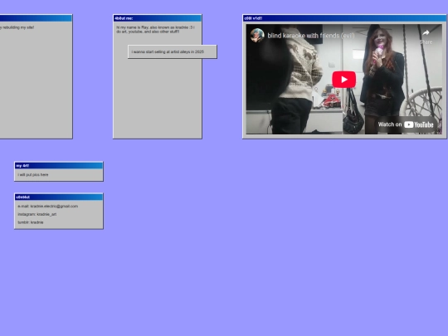Click the 'hi my name is Ray' intro text
Viewport: 448px width, 336px height.
[156, 29]
